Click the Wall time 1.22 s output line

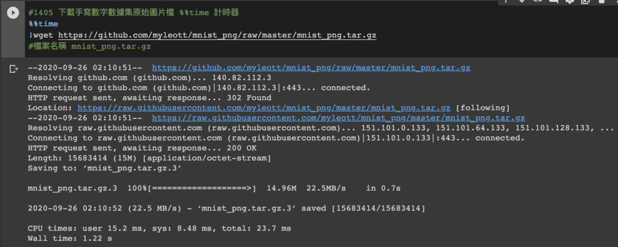click(70, 239)
